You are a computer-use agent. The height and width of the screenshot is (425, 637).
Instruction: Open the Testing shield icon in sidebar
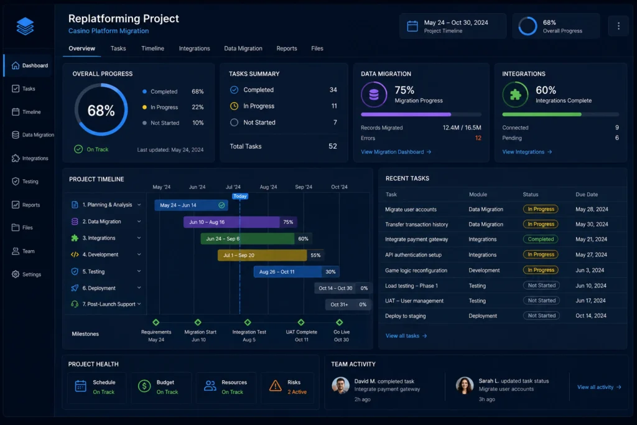[x=16, y=181]
